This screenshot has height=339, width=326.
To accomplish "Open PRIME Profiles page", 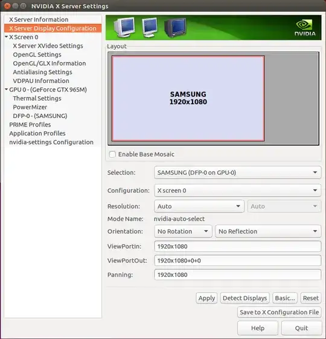I will pyautogui.click(x=30, y=125).
